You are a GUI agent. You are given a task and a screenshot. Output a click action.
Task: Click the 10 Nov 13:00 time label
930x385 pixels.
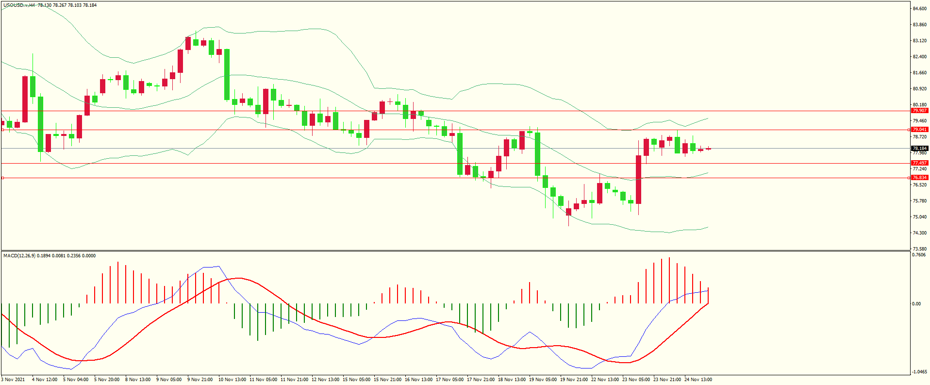pos(232,380)
